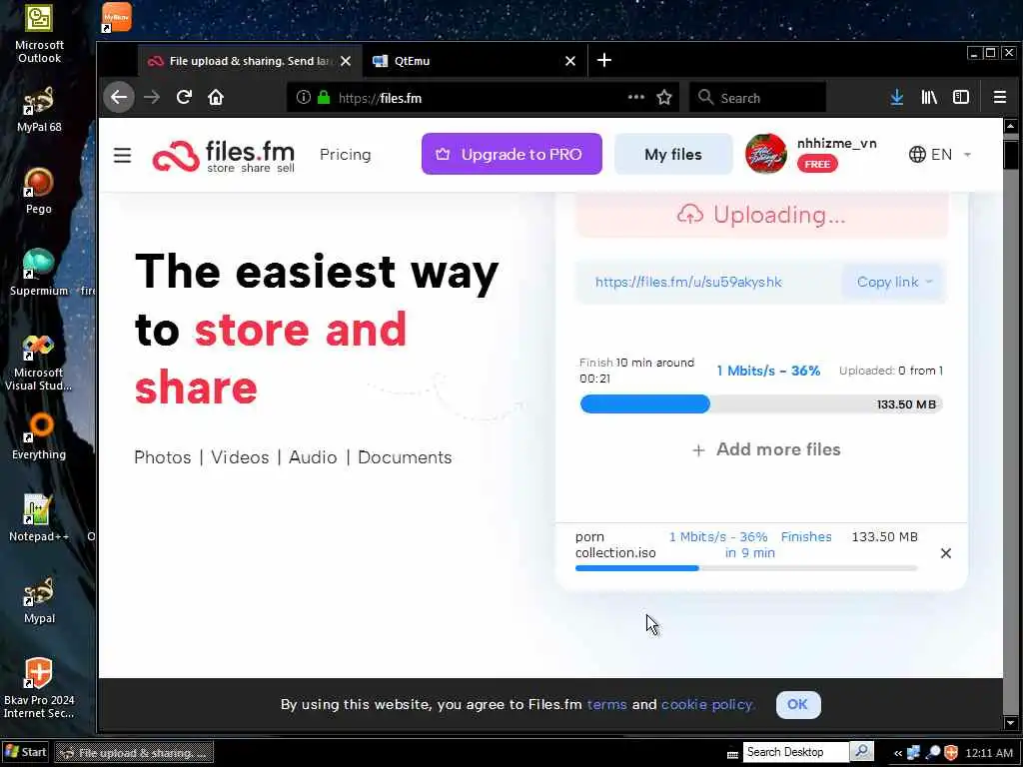Open files.fm site hamburger menu
This screenshot has height=767, width=1023.
[x=122, y=155]
